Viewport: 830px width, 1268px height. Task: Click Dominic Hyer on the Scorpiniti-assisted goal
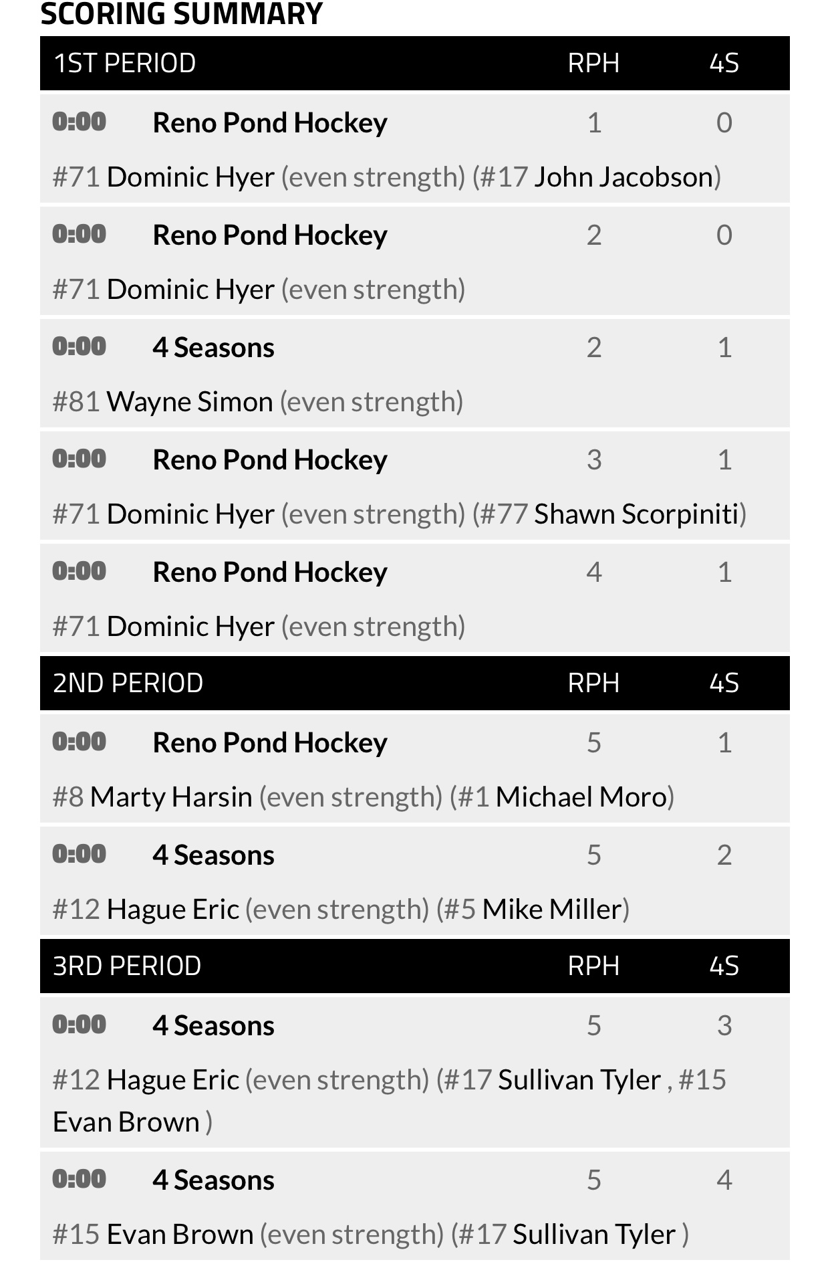coord(190,514)
